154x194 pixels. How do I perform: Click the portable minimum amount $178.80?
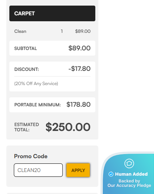click(x=78, y=104)
